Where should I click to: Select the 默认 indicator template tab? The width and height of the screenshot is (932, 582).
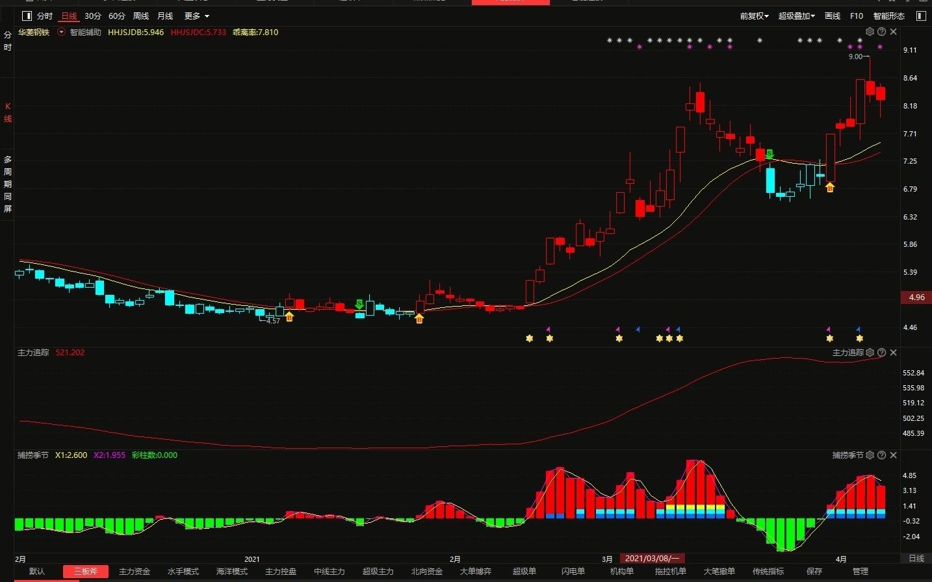pyautogui.click(x=37, y=572)
